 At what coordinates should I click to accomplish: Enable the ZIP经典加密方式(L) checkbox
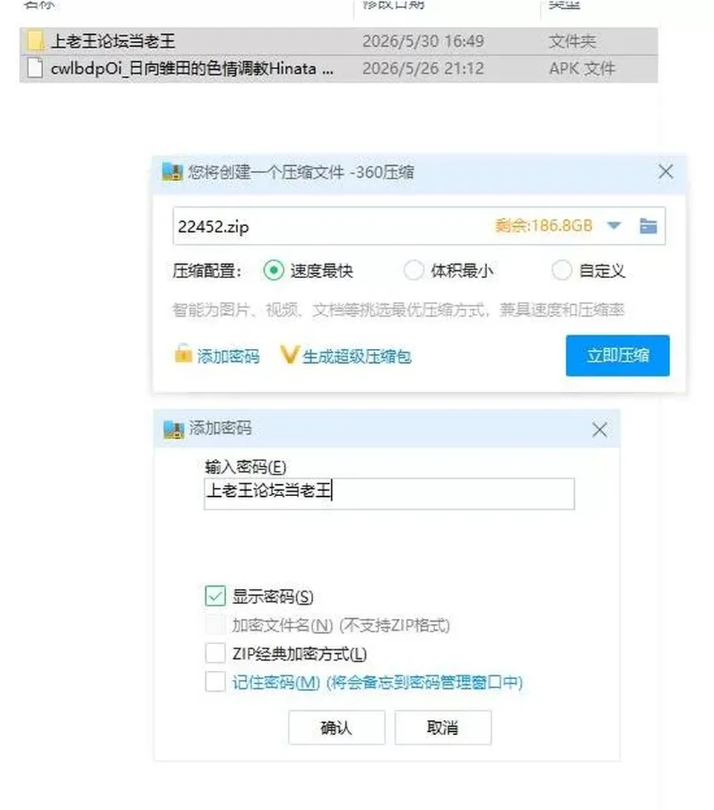(x=216, y=653)
